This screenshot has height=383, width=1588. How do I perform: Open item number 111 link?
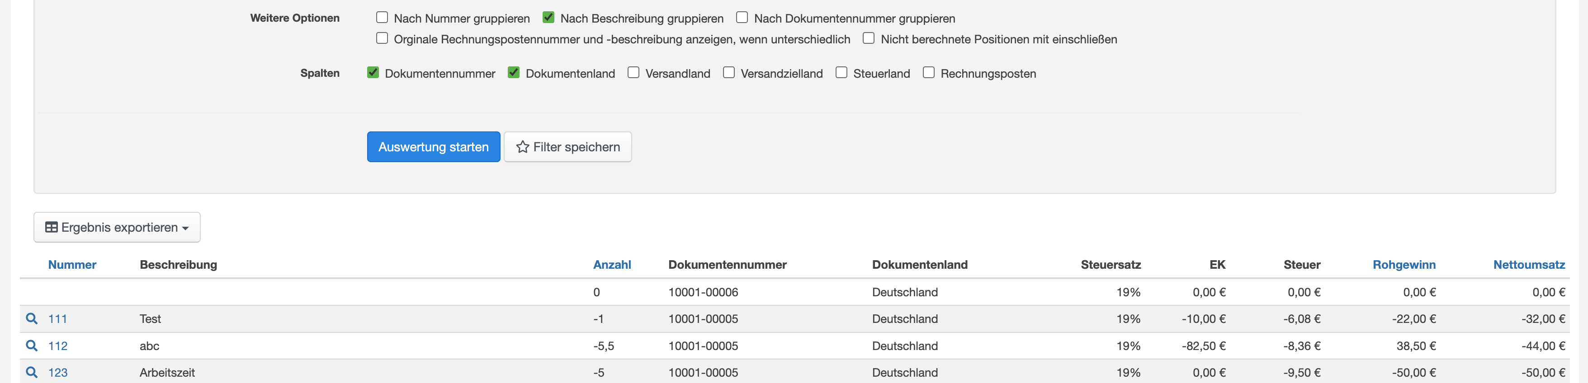coord(57,319)
